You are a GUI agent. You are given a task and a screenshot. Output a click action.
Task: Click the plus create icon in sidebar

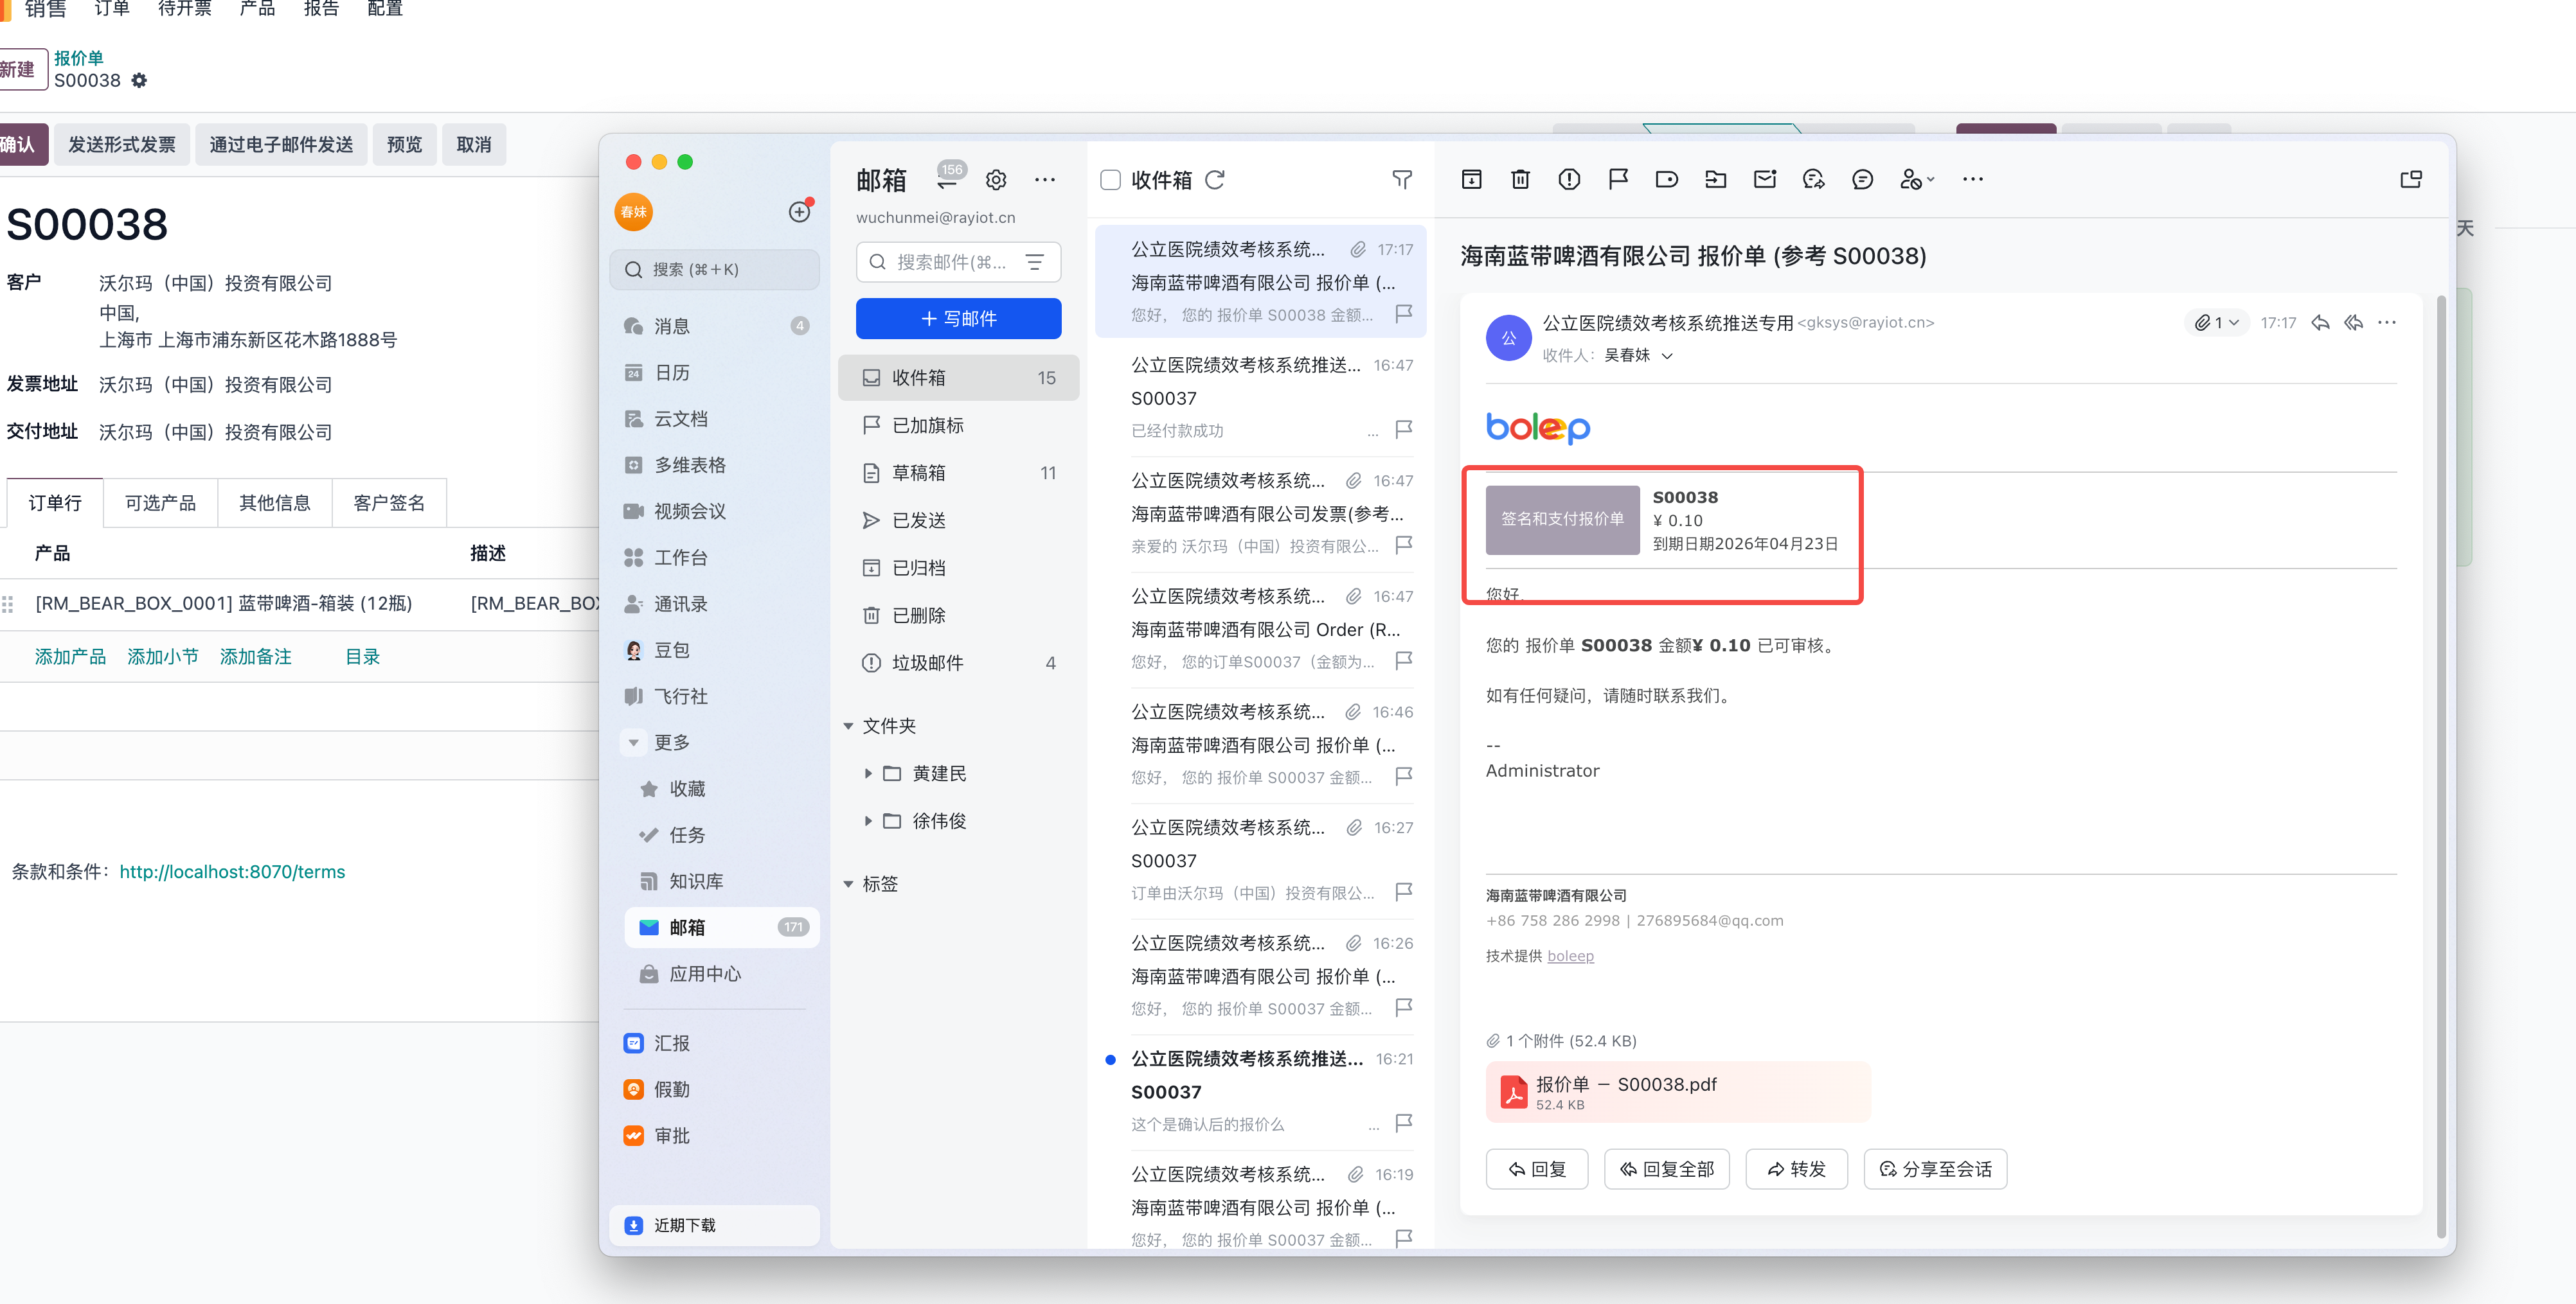(x=799, y=212)
